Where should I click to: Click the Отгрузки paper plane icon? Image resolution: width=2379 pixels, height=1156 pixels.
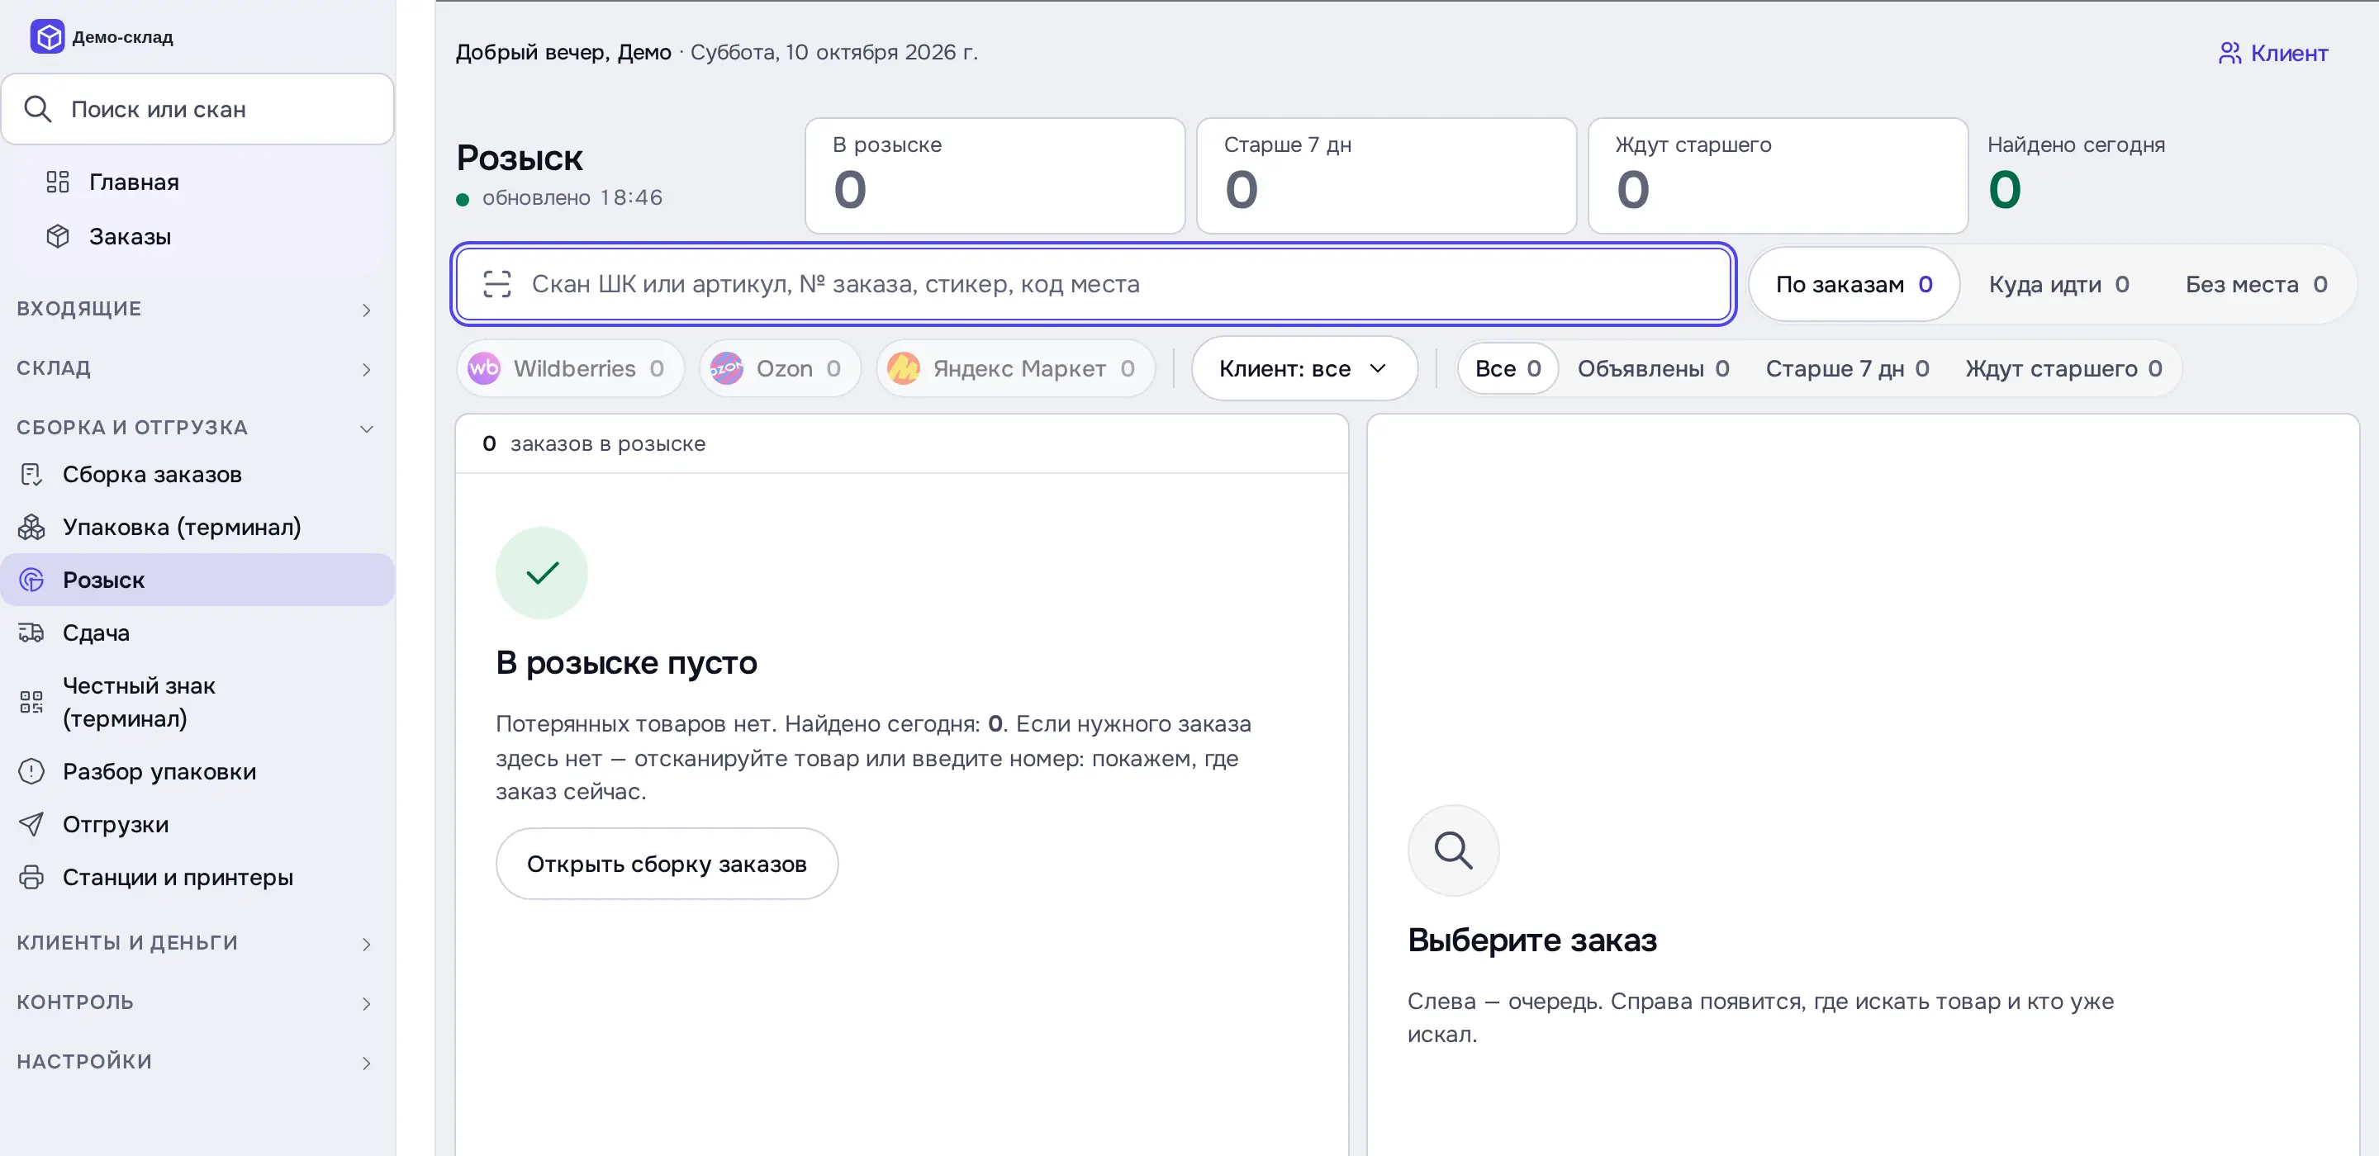click(x=31, y=823)
